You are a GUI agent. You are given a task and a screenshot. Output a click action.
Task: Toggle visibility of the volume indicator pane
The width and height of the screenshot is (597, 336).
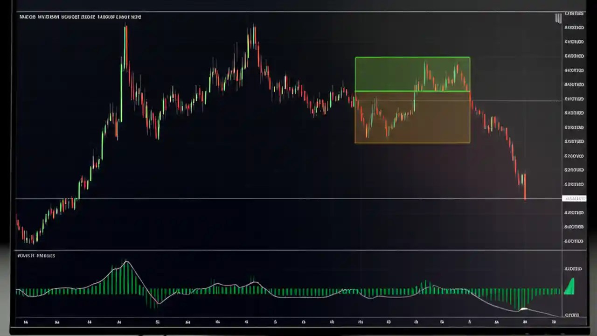point(36,255)
